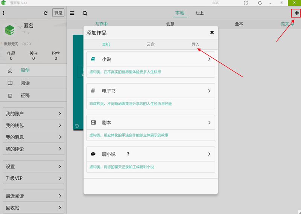Switch to the 云盘 tab

(x=151, y=44)
